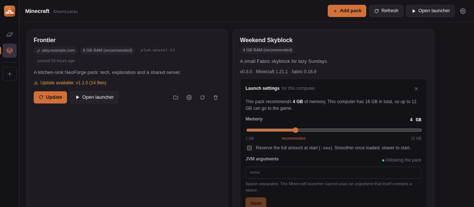Save the launch settings

256,202
